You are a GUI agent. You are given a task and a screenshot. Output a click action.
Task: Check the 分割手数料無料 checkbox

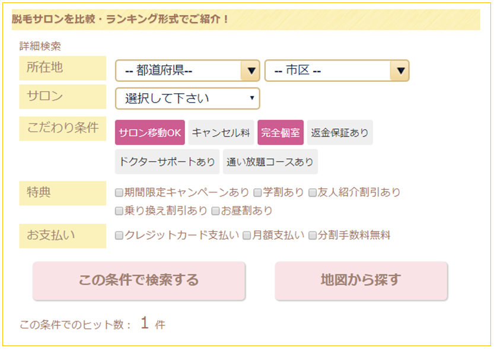pos(313,236)
